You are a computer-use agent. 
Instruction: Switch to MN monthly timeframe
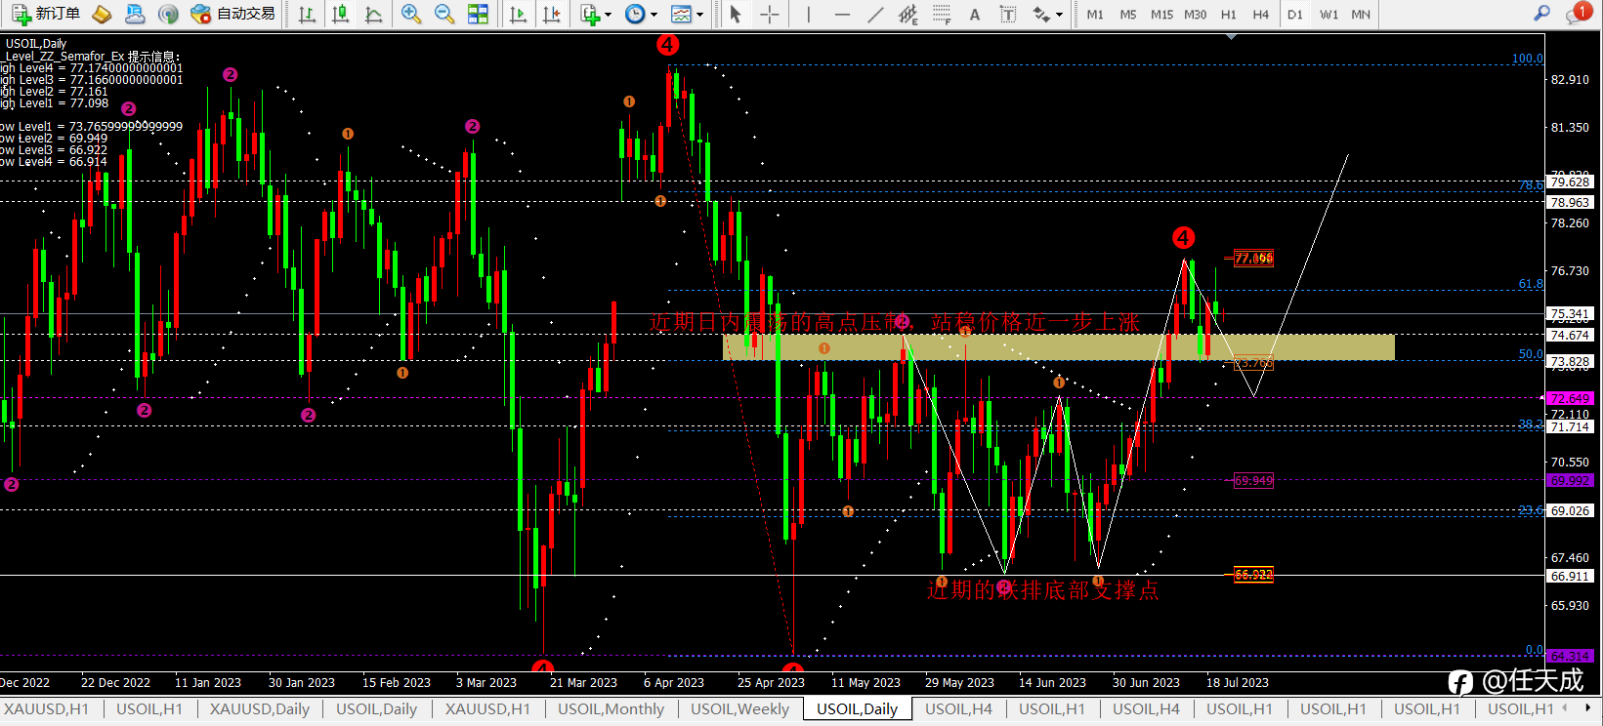point(1361,15)
